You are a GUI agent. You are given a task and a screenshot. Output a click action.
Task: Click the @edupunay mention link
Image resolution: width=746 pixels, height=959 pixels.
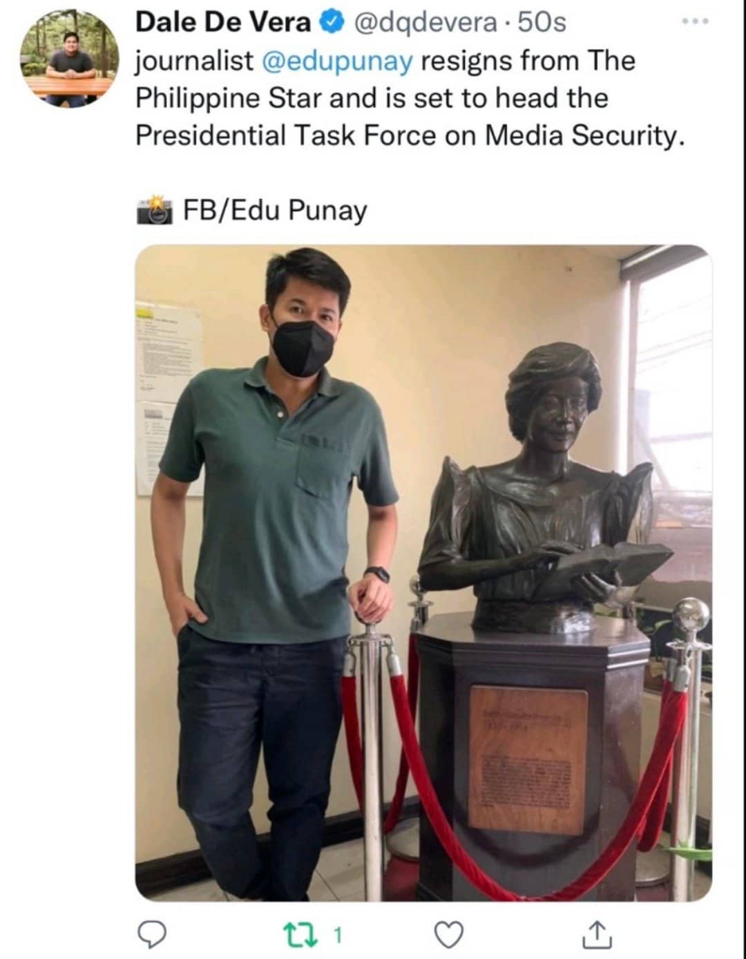click(338, 61)
